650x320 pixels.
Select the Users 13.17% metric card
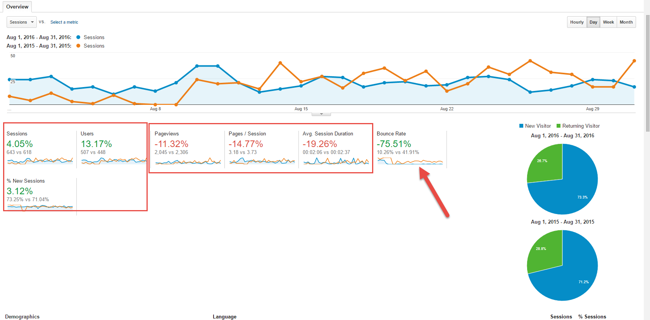coord(113,149)
